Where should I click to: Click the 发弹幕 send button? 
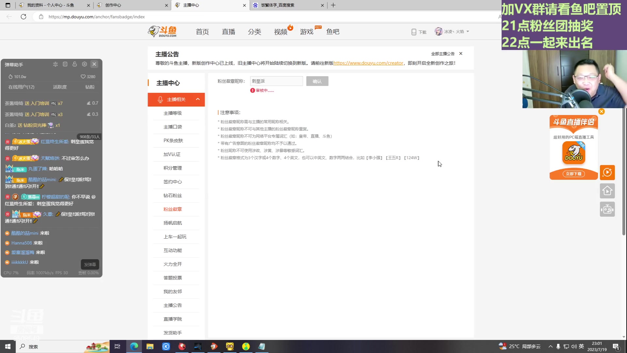coord(90,264)
